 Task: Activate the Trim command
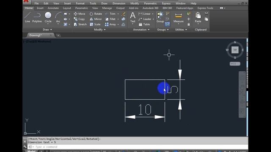(111, 14)
